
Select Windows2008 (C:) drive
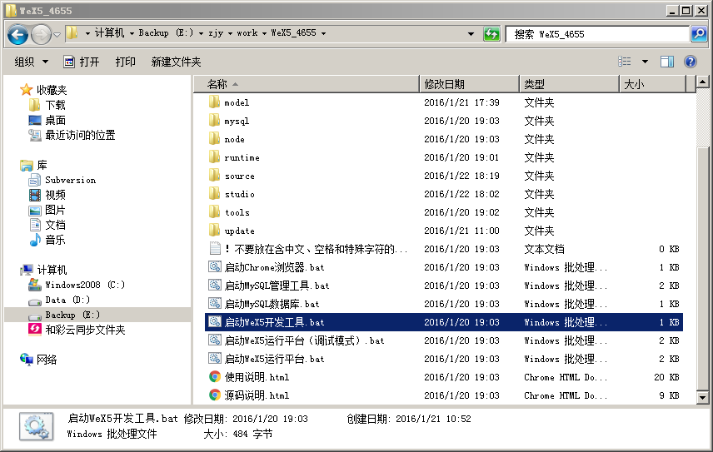tap(77, 285)
